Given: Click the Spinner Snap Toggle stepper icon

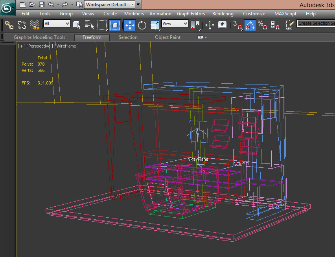Looking at the screenshot, I should 275,25.
